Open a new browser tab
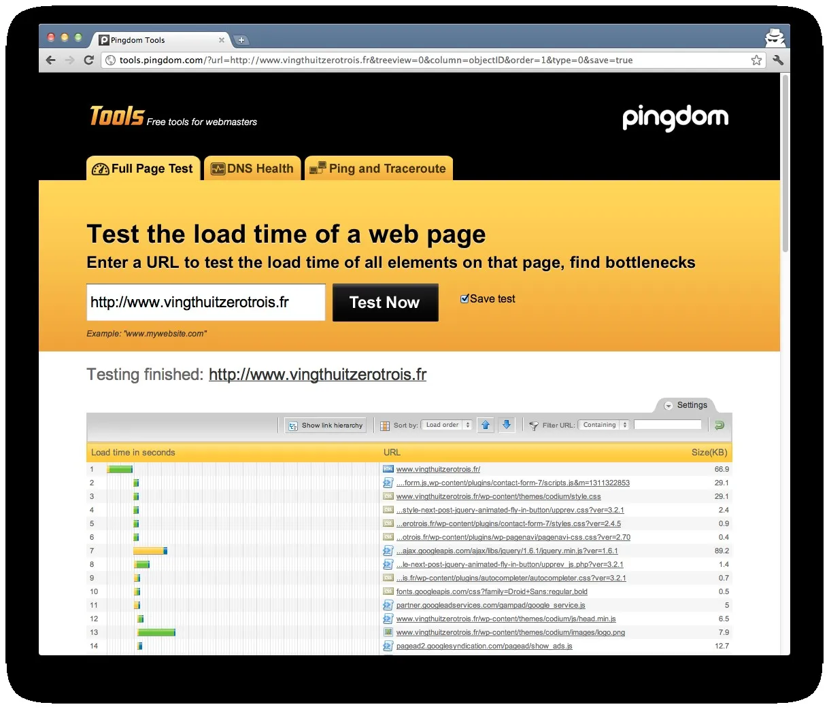The height and width of the screenshot is (709, 829). click(241, 40)
